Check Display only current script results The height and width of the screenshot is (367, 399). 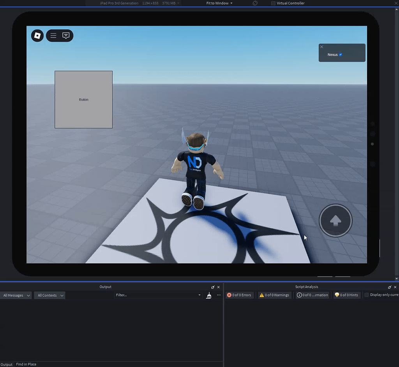pyautogui.click(x=366, y=295)
